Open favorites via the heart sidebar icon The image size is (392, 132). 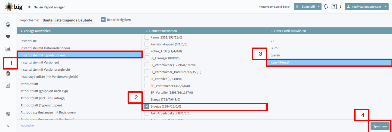(x=8, y=37)
